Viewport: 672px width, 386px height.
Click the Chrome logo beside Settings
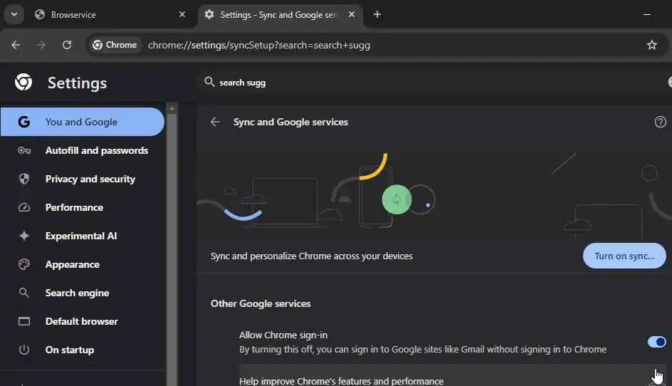[x=23, y=82]
